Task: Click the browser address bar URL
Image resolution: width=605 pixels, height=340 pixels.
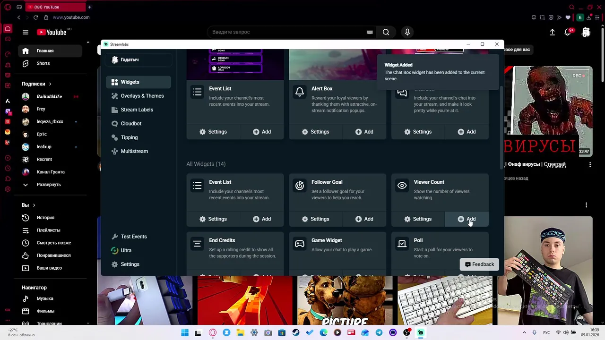Action: pos(71,17)
